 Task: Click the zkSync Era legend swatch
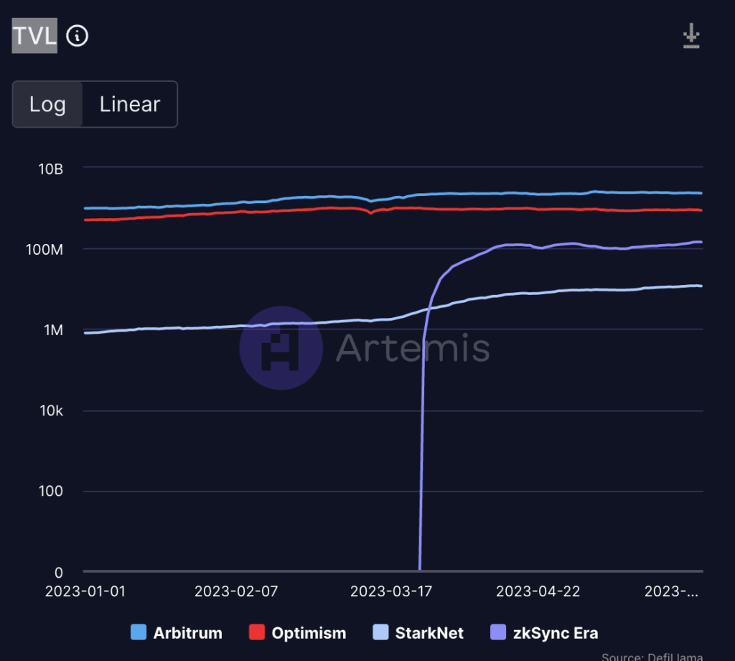tap(498, 632)
